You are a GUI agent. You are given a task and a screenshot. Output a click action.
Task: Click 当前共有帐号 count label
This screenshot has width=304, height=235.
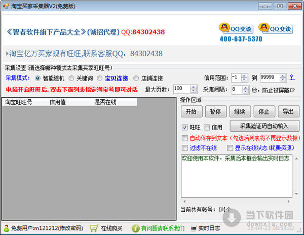[x=206, y=210]
